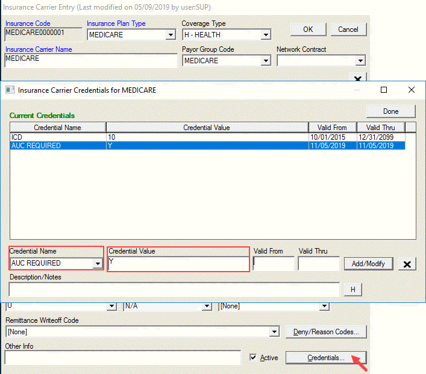Viewport: 426px width, 374px height.
Task: Click the X icon below Network Contract
Action: point(357,79)
